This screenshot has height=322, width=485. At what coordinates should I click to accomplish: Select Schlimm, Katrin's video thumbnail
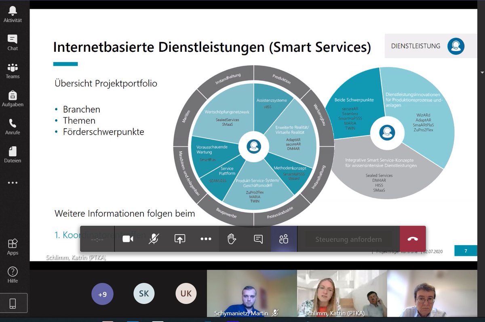click(342, 294)
